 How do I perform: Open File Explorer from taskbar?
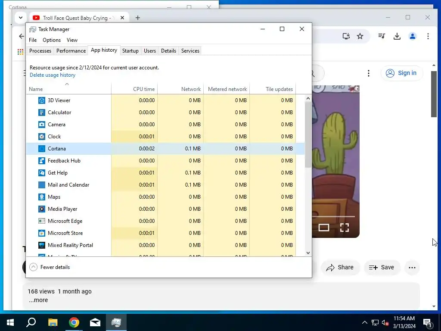click(53, 322)
